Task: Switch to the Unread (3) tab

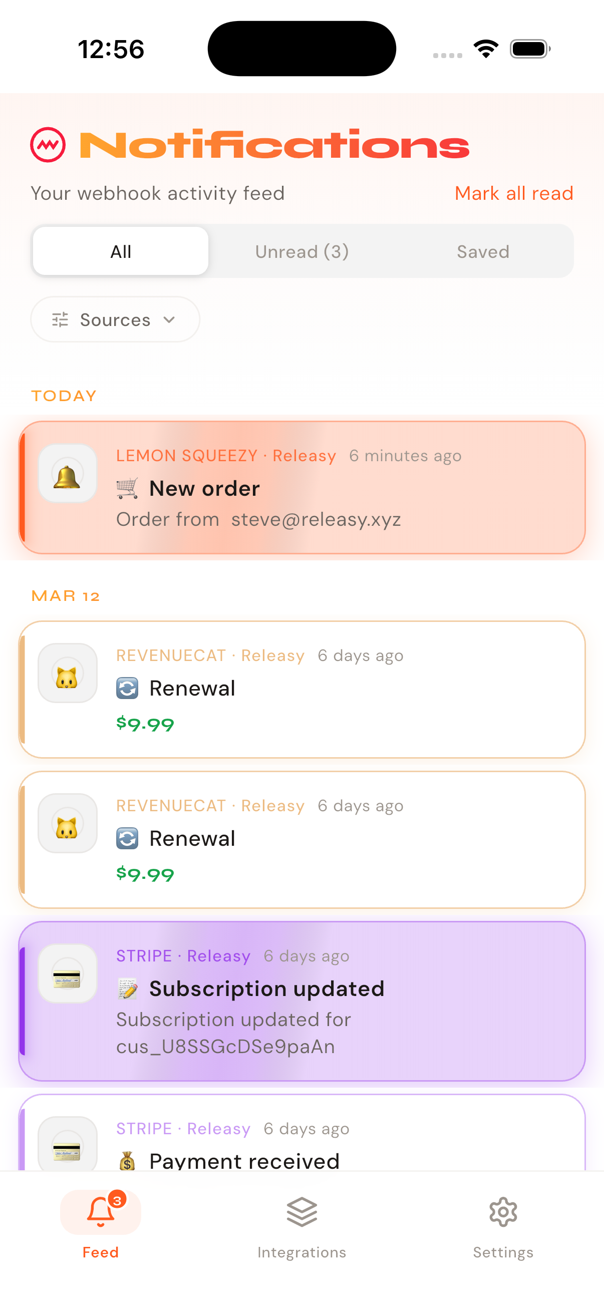Action: point(301,251)
